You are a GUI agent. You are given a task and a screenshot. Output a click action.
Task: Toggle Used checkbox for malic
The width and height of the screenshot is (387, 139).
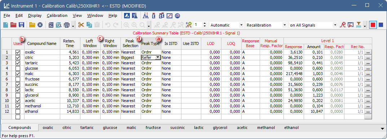(18, 74)
